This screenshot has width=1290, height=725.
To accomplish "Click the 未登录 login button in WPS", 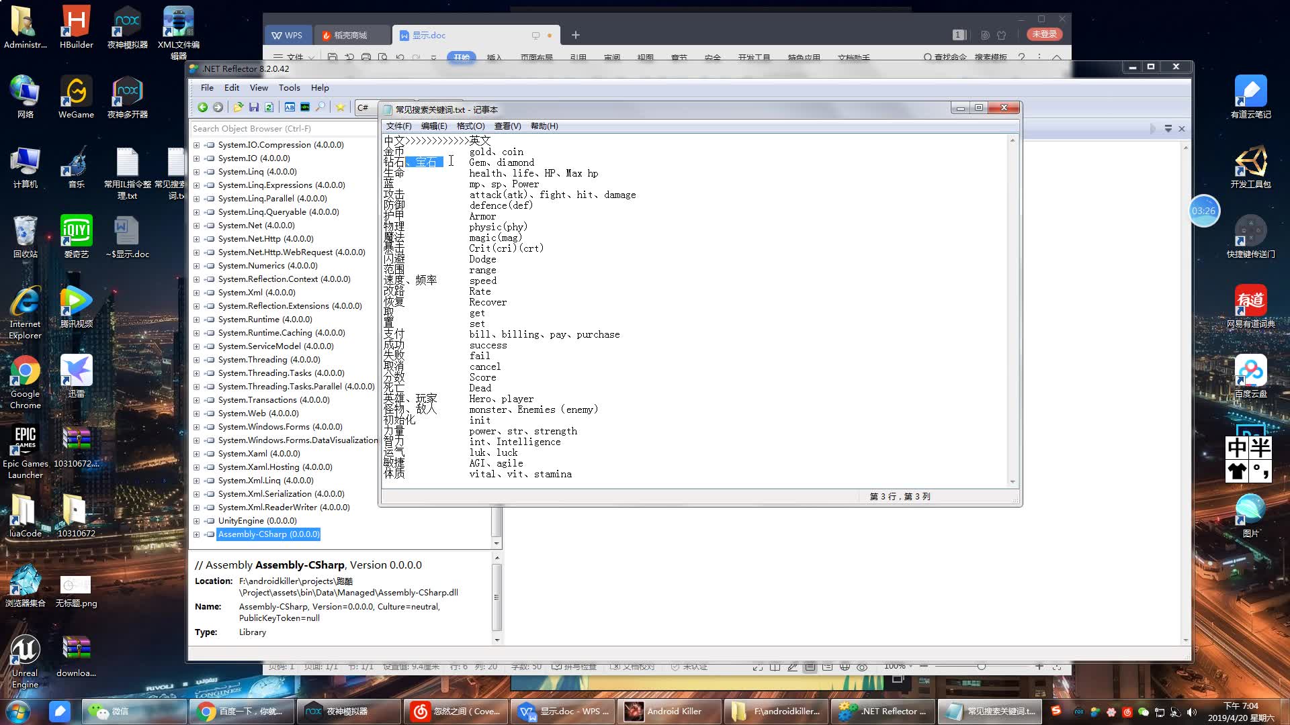I will (x=1045, y=34).
